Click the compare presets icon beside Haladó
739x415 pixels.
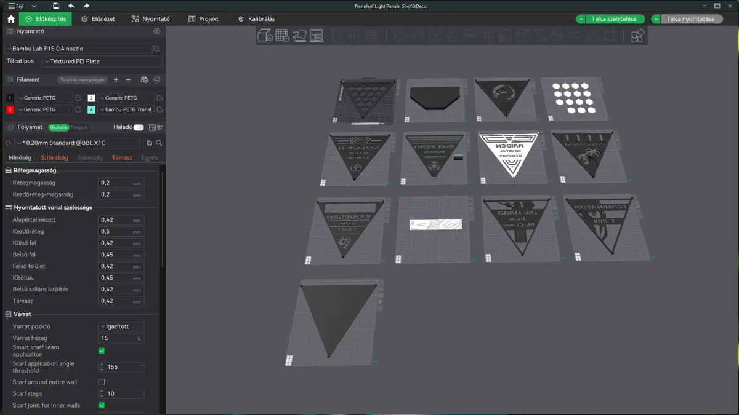tap(160, 127)
